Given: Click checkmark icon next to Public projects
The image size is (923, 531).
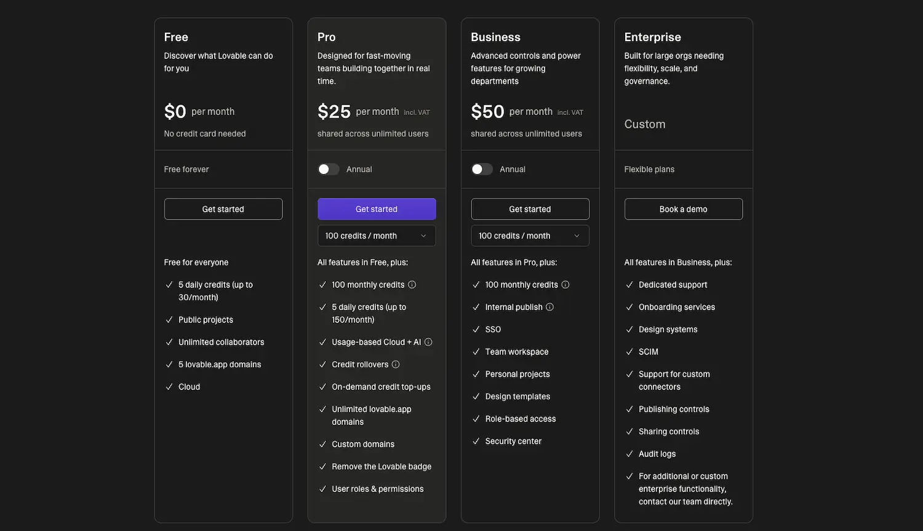Looking at the screenshot, I should [x=169, y=319].
